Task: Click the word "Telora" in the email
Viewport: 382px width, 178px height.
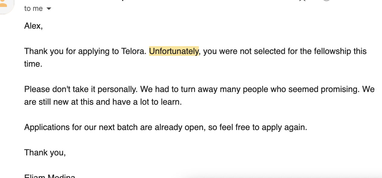Action: (134, 51)
